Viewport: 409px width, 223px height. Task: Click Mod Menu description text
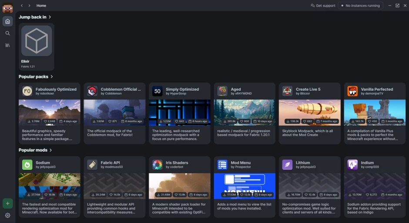[244, 206]
